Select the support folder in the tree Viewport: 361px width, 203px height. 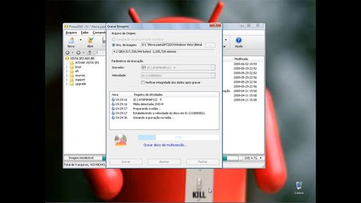point(80,80)
